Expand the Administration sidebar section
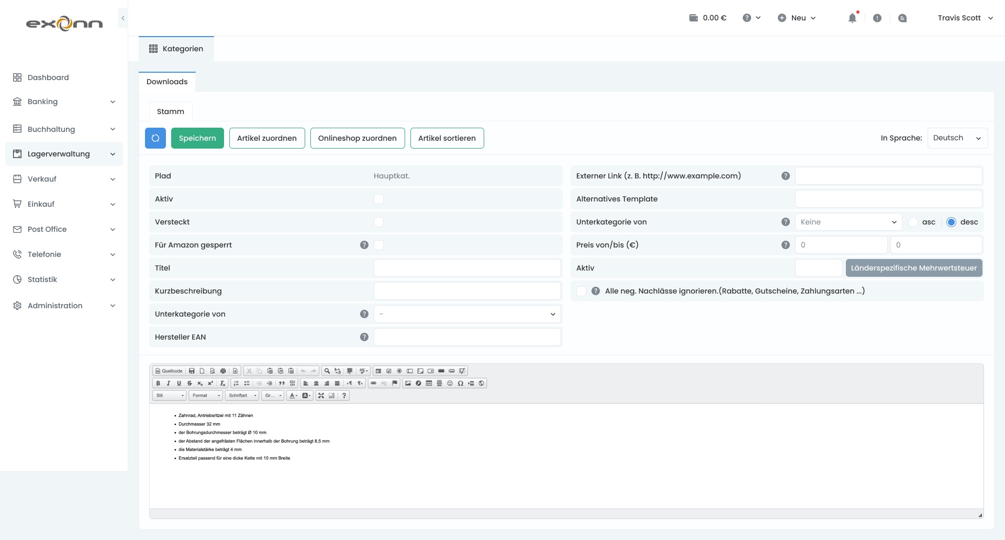1005x540 pixels. (64, 306)
